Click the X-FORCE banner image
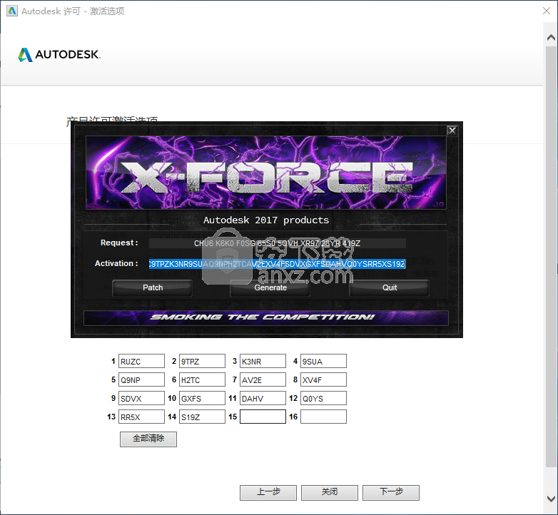The width and height of the screenshot is (558, 515). (266, 173)
